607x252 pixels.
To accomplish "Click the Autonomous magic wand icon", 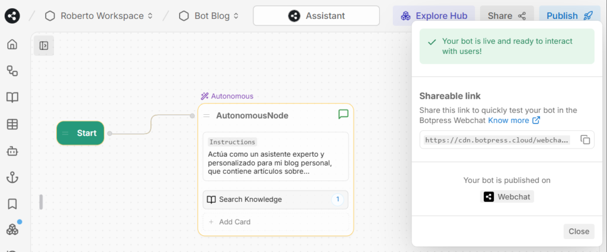I will (x=205, y=96).
